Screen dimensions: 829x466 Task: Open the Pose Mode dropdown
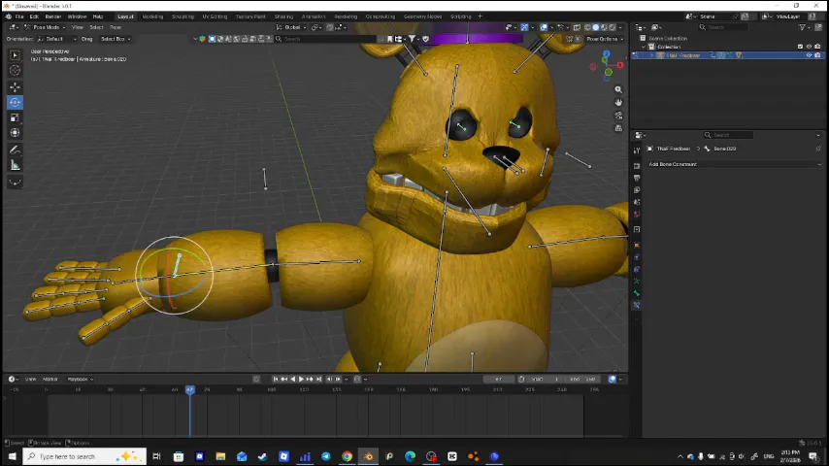tap(45, 27)
